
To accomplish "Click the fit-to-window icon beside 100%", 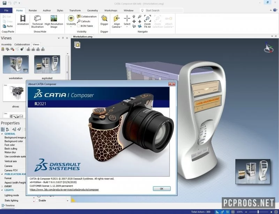I will 233,212.
